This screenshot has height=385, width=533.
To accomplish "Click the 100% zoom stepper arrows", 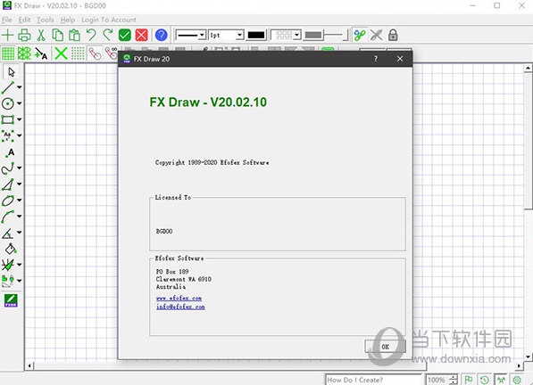I will tap(454, 380).
